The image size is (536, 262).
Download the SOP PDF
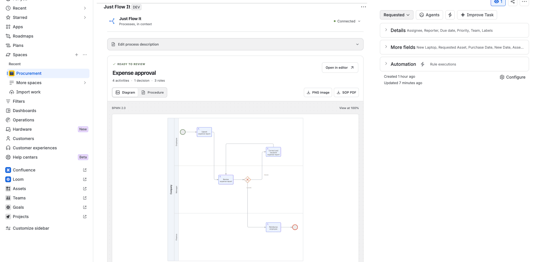346,92
